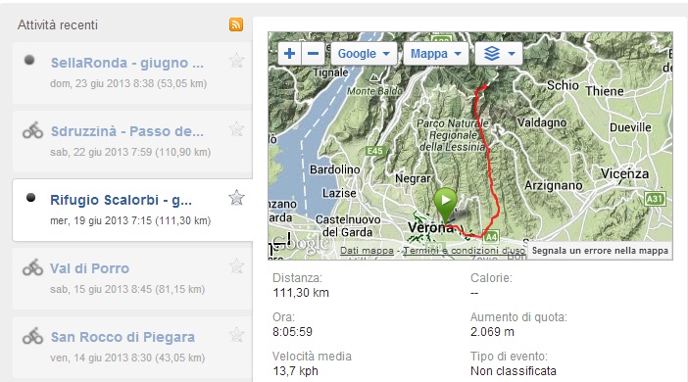The image size is (688, 382).
Task: Open the San Rocco di Piegara activity
Action: [123, 337]
